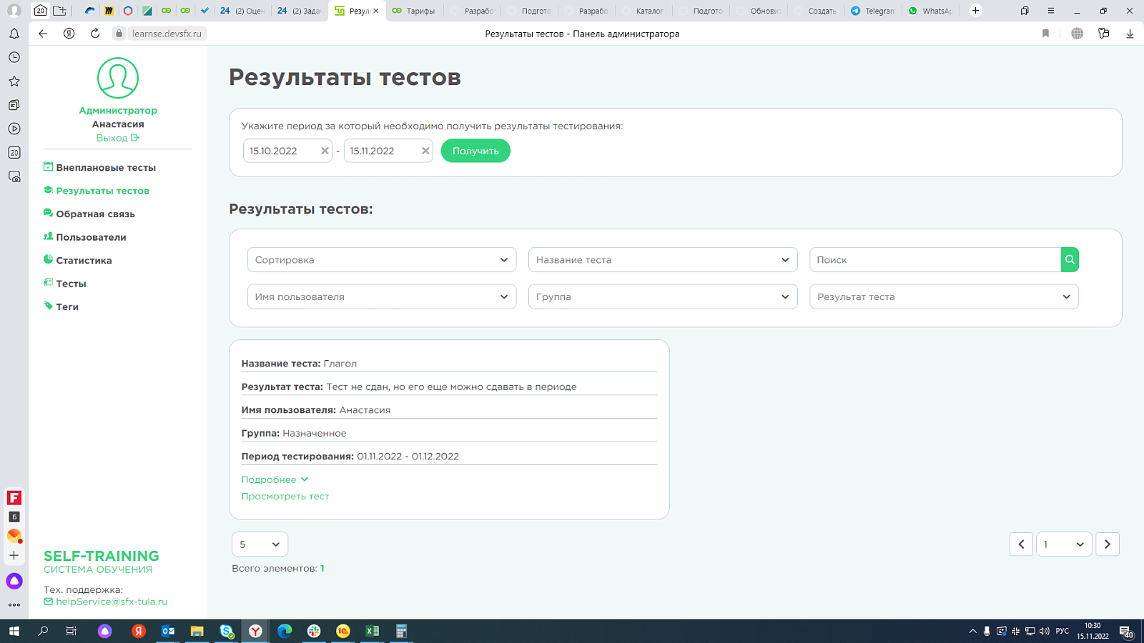The height and width of the screenshot is (643, 1144).
Task: Click the administrator profile avatar
Action: pyautogui.click(x=118, y=78)
